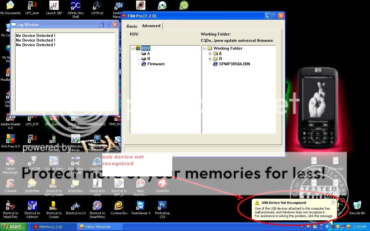This screenshot has width=370, height=231.
Task: Launch Photoshop CS3 desktop icon
Action: [x=162, y=210]
